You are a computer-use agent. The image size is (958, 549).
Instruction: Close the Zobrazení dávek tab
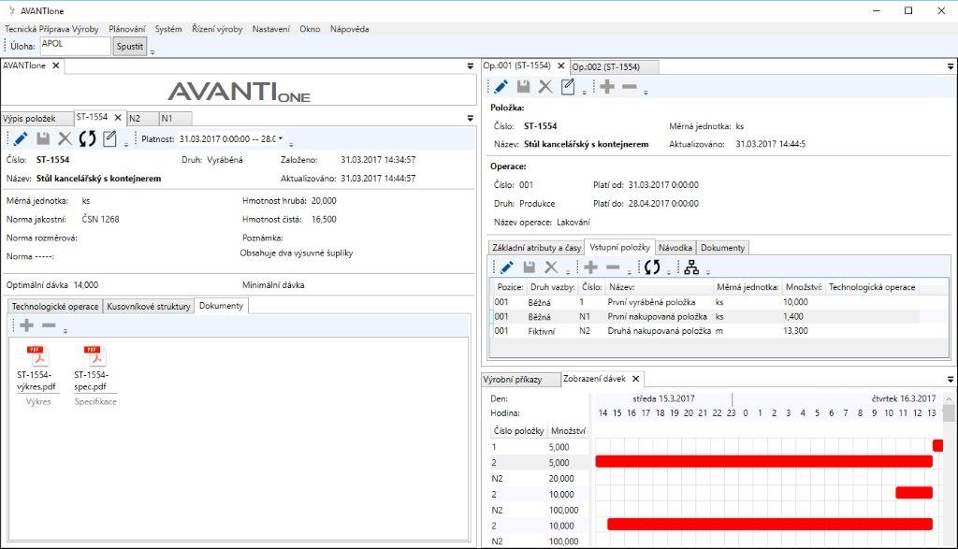[x=635, y=379]
